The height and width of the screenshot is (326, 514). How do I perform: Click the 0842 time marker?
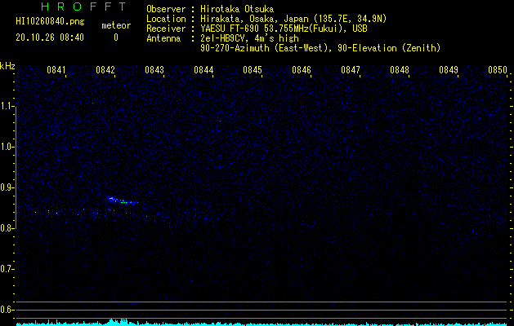click(105, 70)
